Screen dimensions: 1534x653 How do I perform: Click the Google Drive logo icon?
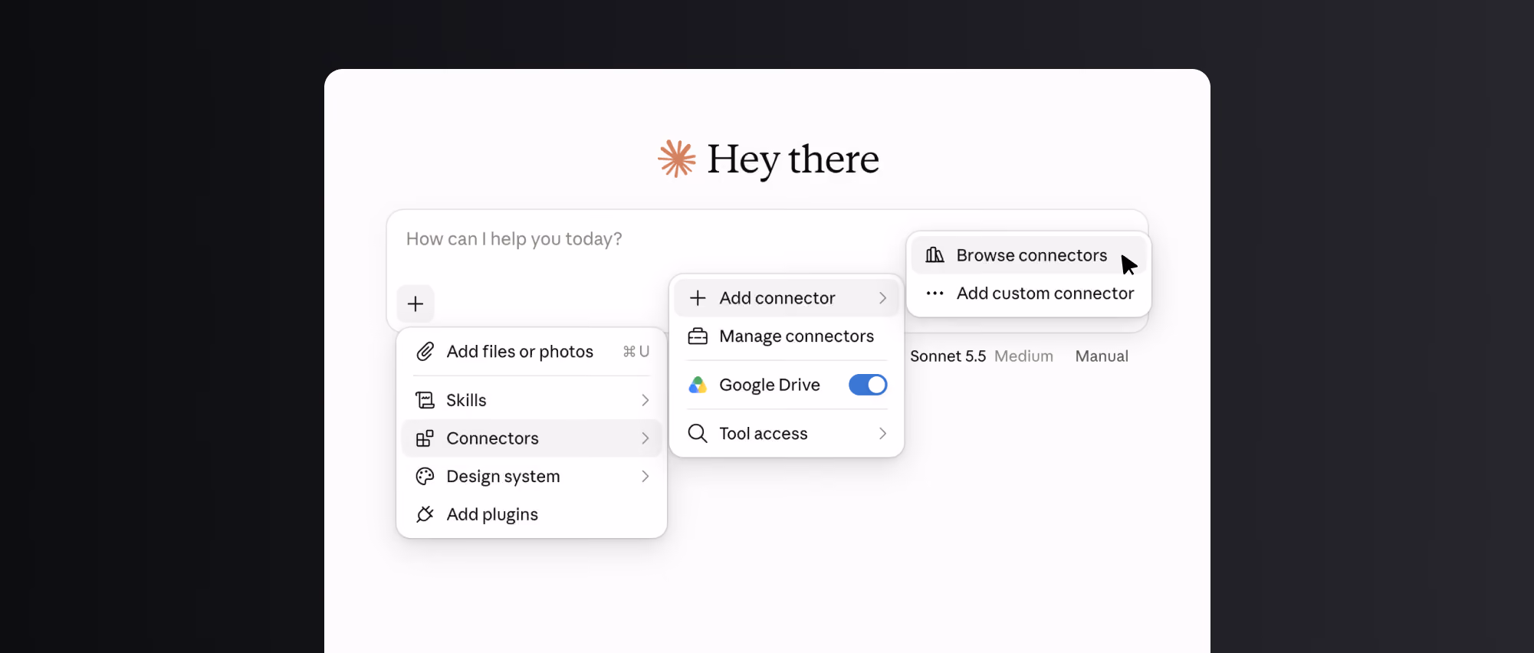click(x=698, y=385)
